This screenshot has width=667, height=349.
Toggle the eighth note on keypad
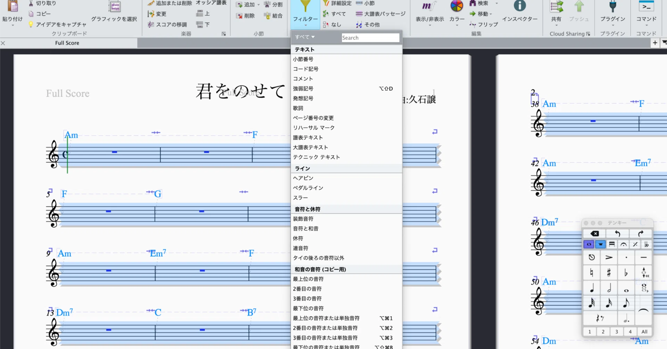tap(626, 303)
